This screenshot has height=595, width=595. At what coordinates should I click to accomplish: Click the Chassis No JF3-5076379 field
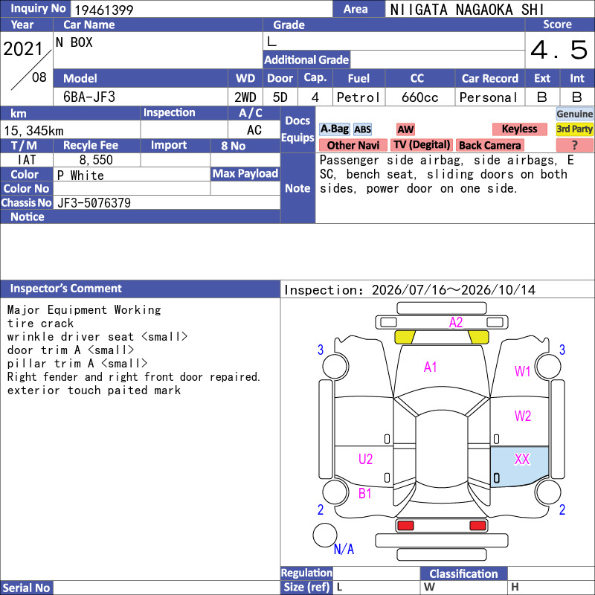167,202
